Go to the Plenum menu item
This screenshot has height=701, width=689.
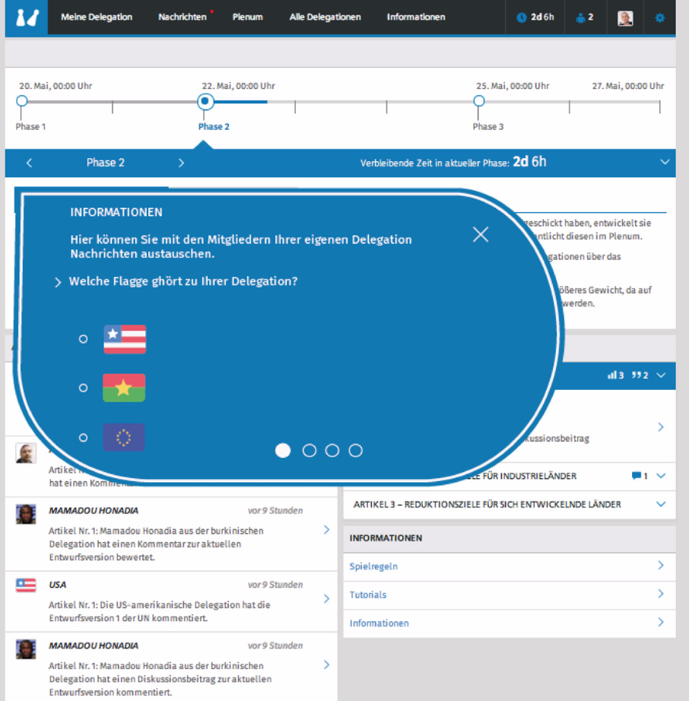coord(248,17)
